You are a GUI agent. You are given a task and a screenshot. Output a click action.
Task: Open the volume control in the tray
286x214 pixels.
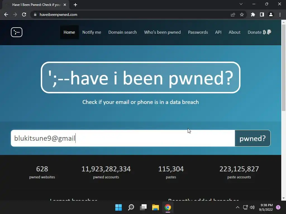tap(252, 207)
